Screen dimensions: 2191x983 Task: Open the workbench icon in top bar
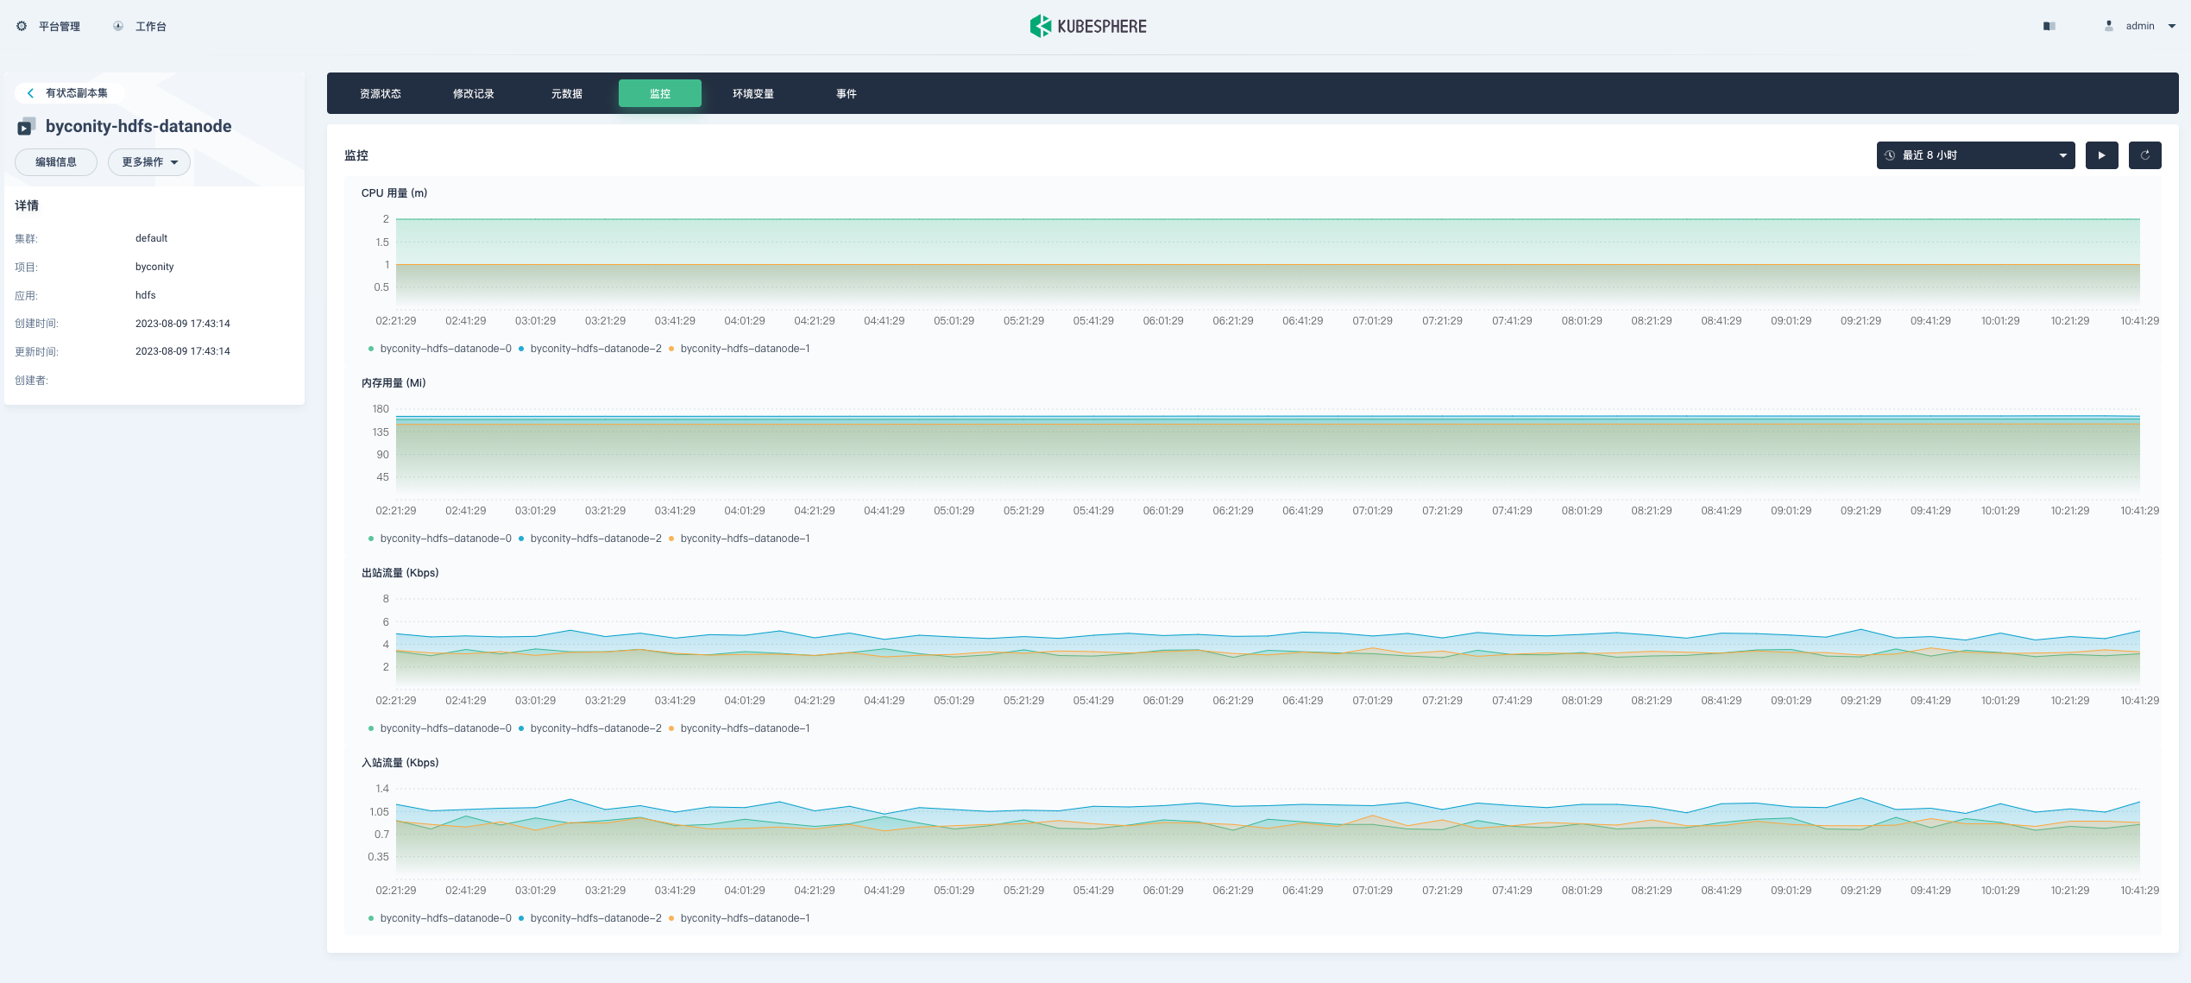pos(118,26)
